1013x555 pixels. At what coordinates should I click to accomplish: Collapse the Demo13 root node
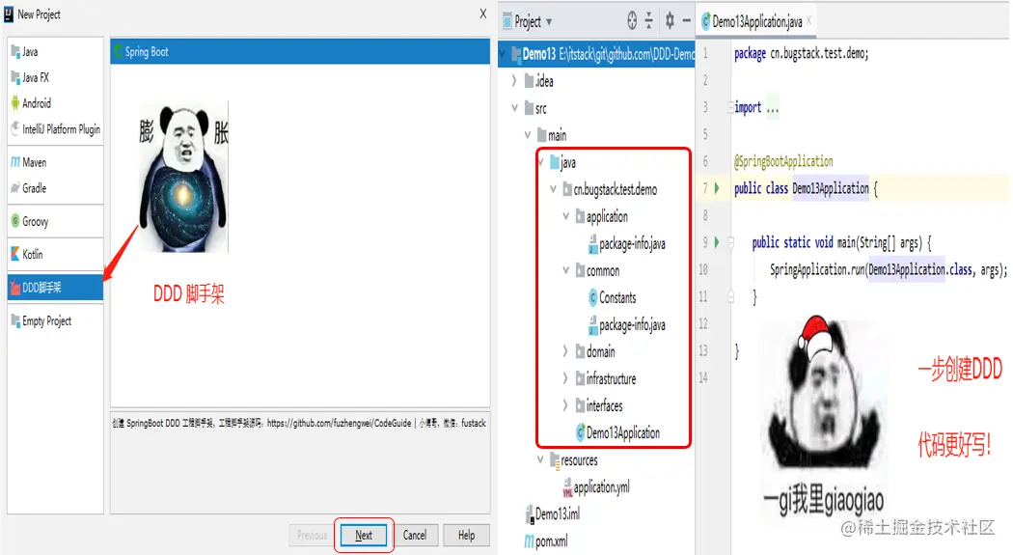coord(503,54)
